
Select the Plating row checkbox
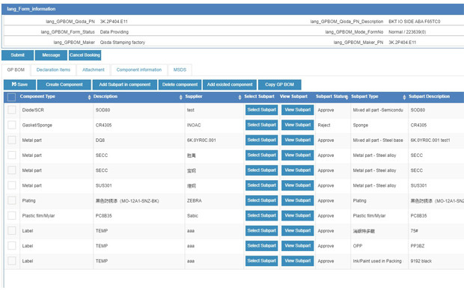click(x=11, y=200)
